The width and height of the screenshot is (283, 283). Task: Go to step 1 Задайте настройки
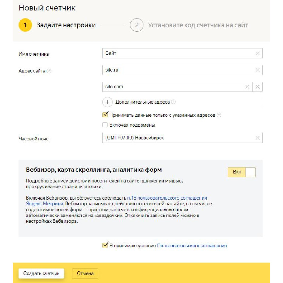(x=25, y=25)
